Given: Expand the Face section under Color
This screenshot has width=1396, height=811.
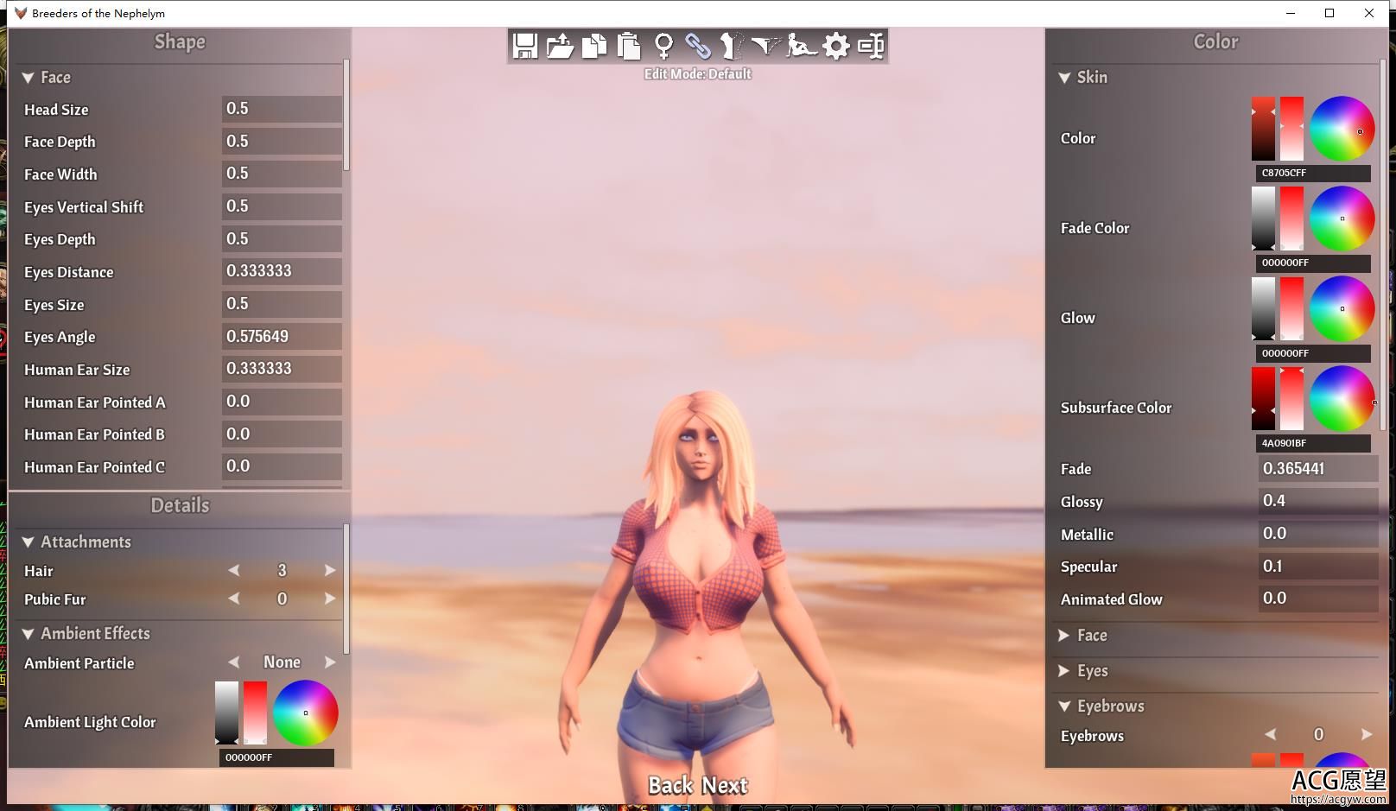Looking at the screenshot, I should pos(1064,636).
